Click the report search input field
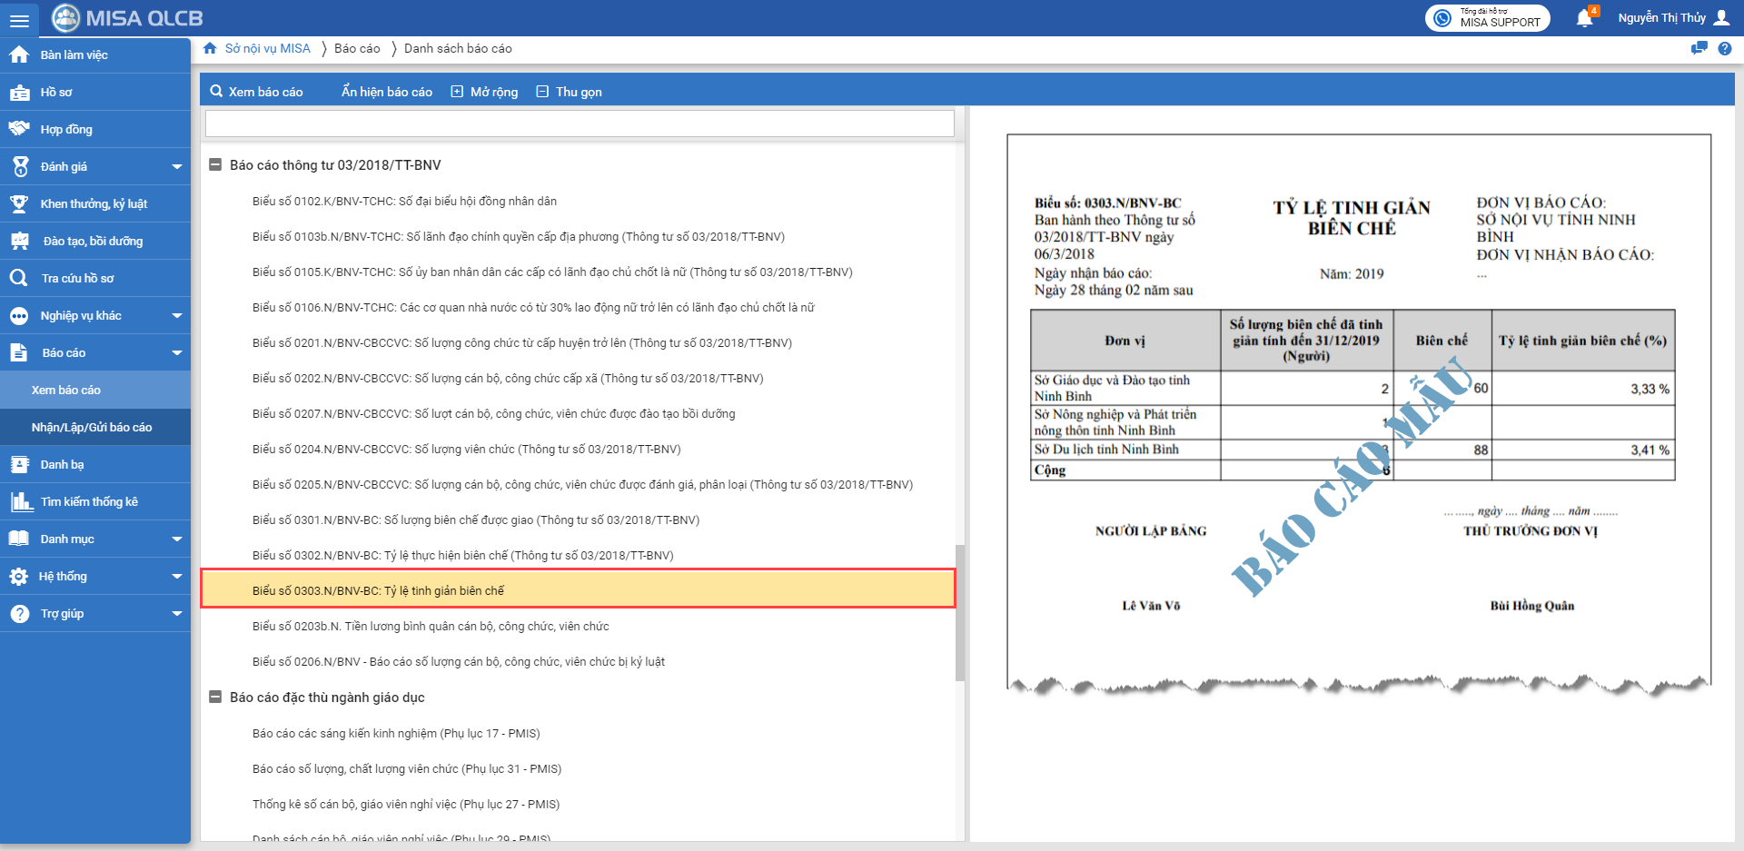The image size is (1744, 851). click(580, 124)
